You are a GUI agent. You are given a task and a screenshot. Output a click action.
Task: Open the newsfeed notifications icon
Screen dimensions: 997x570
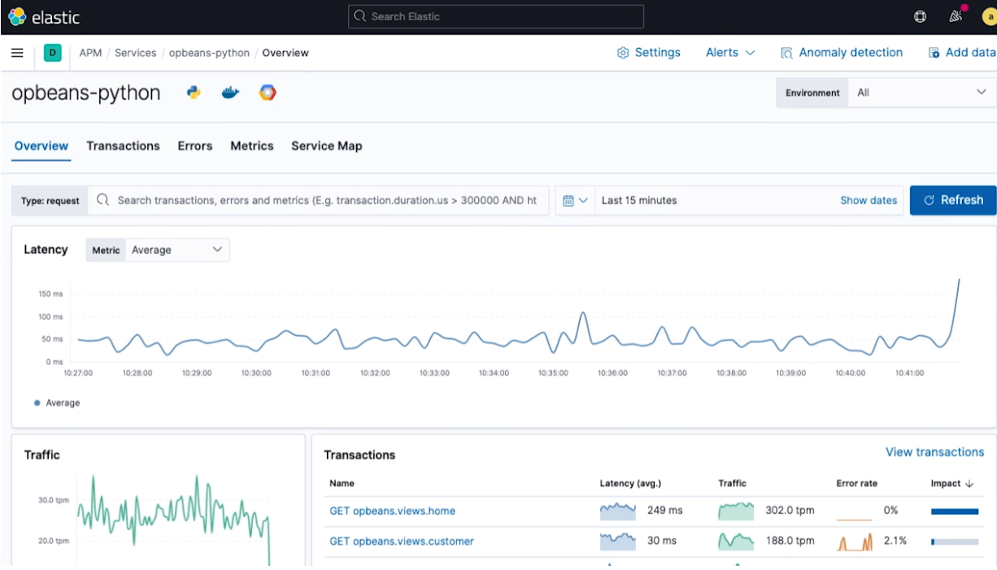click(956, 16)
